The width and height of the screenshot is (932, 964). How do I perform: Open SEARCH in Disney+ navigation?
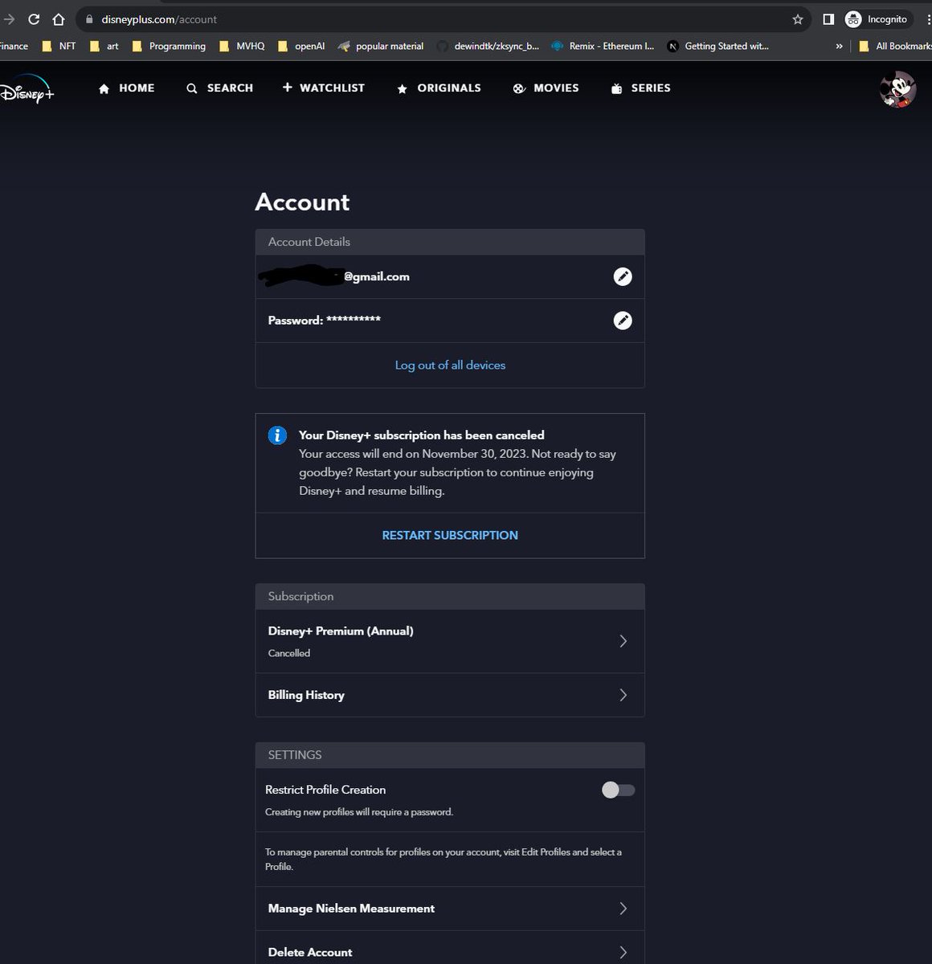(x=219, y=88)
